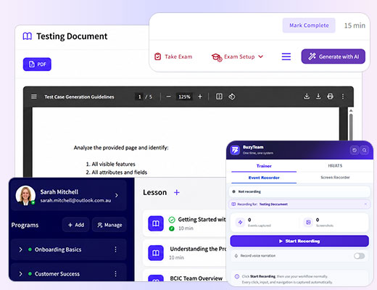Click the Mark Complete button
The image size is (377, 290).
(309, 25)
